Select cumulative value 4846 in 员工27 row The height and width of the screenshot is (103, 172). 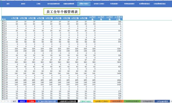[x=119, y=80]
